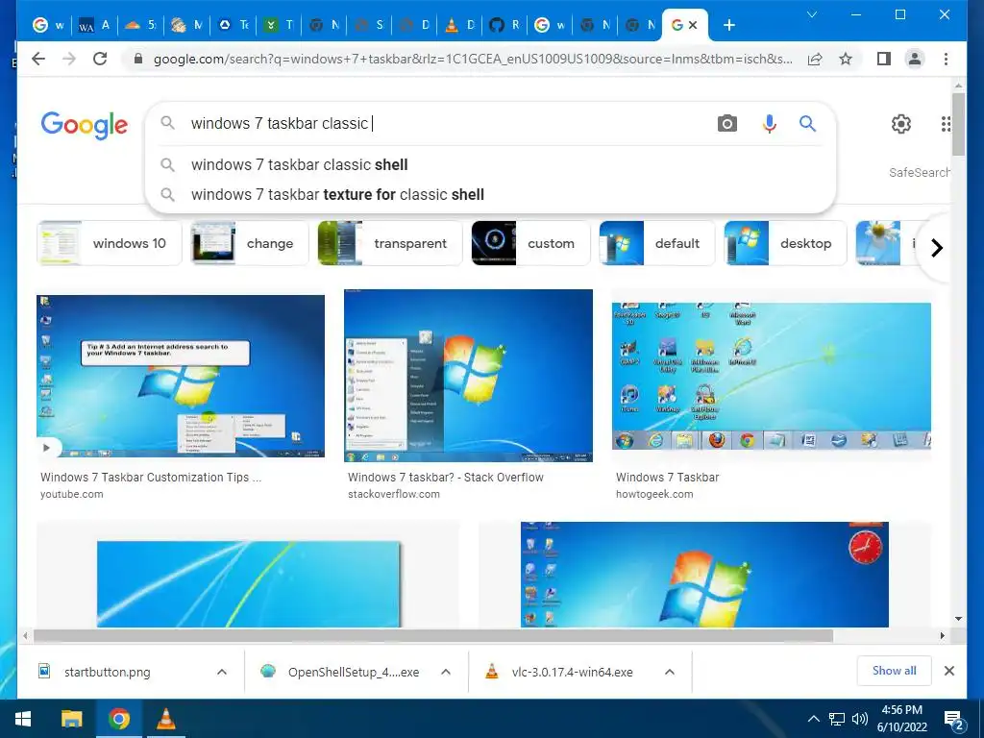Click the SafeSearch setting label
This screenshot has width=984, height=738.
click(919, 173)
